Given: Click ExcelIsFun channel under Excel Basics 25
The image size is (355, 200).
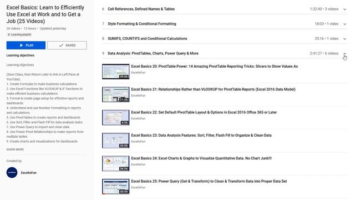Looking at the screenshot, I should 138,187.
